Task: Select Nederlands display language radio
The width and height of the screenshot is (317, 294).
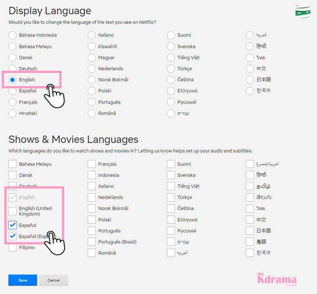Action: click(92, 69)
